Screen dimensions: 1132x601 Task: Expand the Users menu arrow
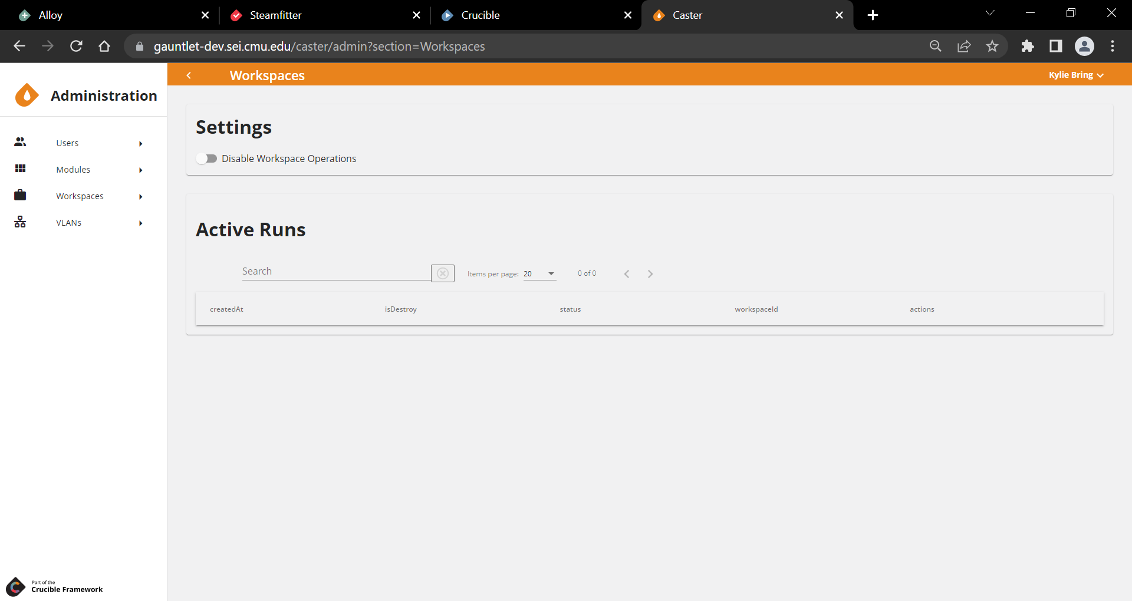[141, 144]
